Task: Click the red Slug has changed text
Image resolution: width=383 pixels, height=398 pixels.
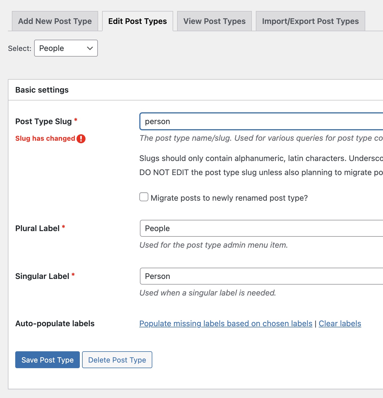Action: (45, 138)
